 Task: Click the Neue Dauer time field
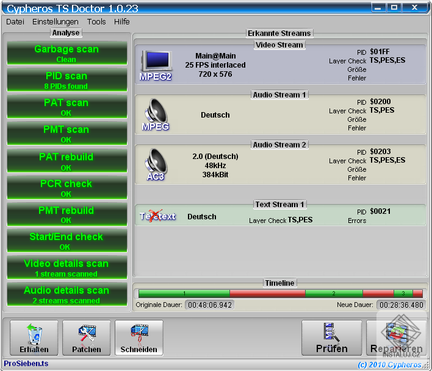400,305
